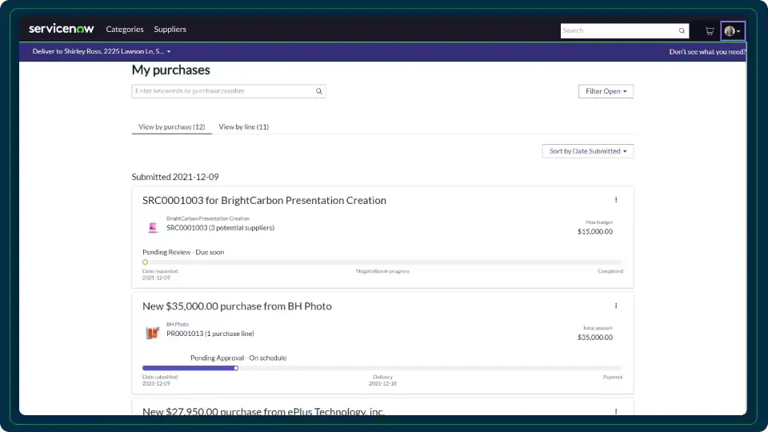This screenshot has height=432, width=768.
Task: Click the Pending Review - Due soon status
Action: click(183, 252)
